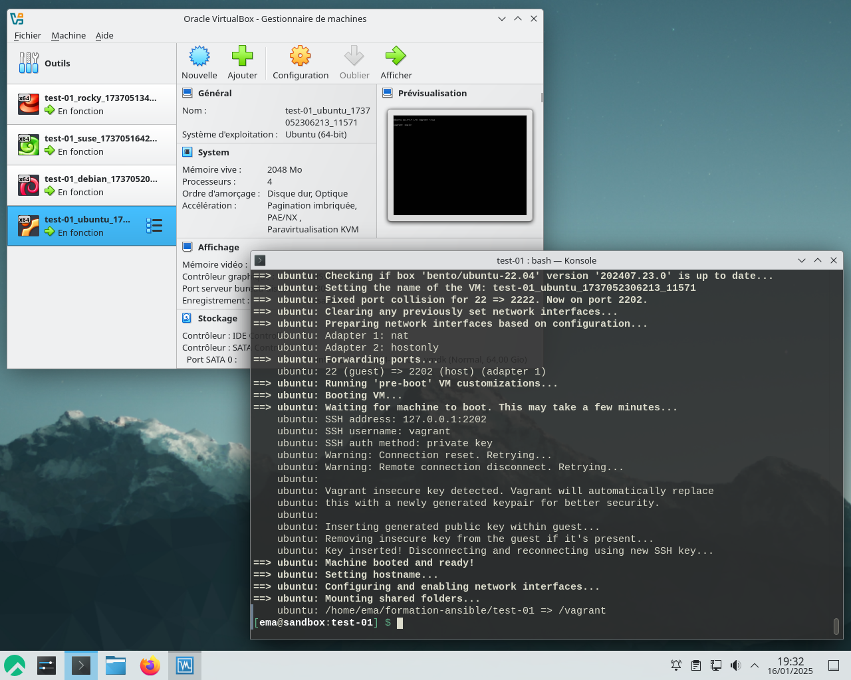Select the test-01_suse virtual machine
851x680 pixels.
click(x=86, y=144)
